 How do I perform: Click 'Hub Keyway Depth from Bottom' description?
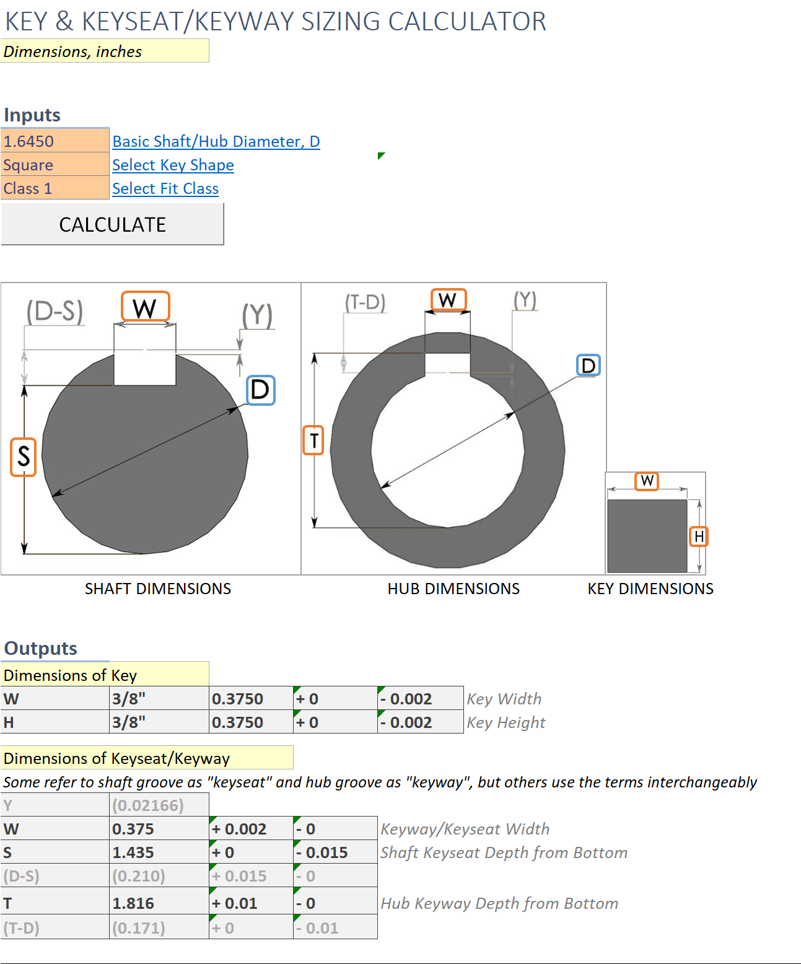click(499, 903)
